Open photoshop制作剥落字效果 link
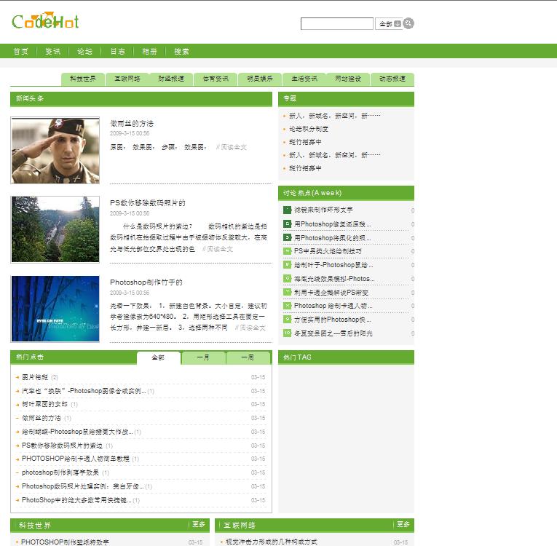This screenshot has width=557, height=546. (x=60, y=472)
